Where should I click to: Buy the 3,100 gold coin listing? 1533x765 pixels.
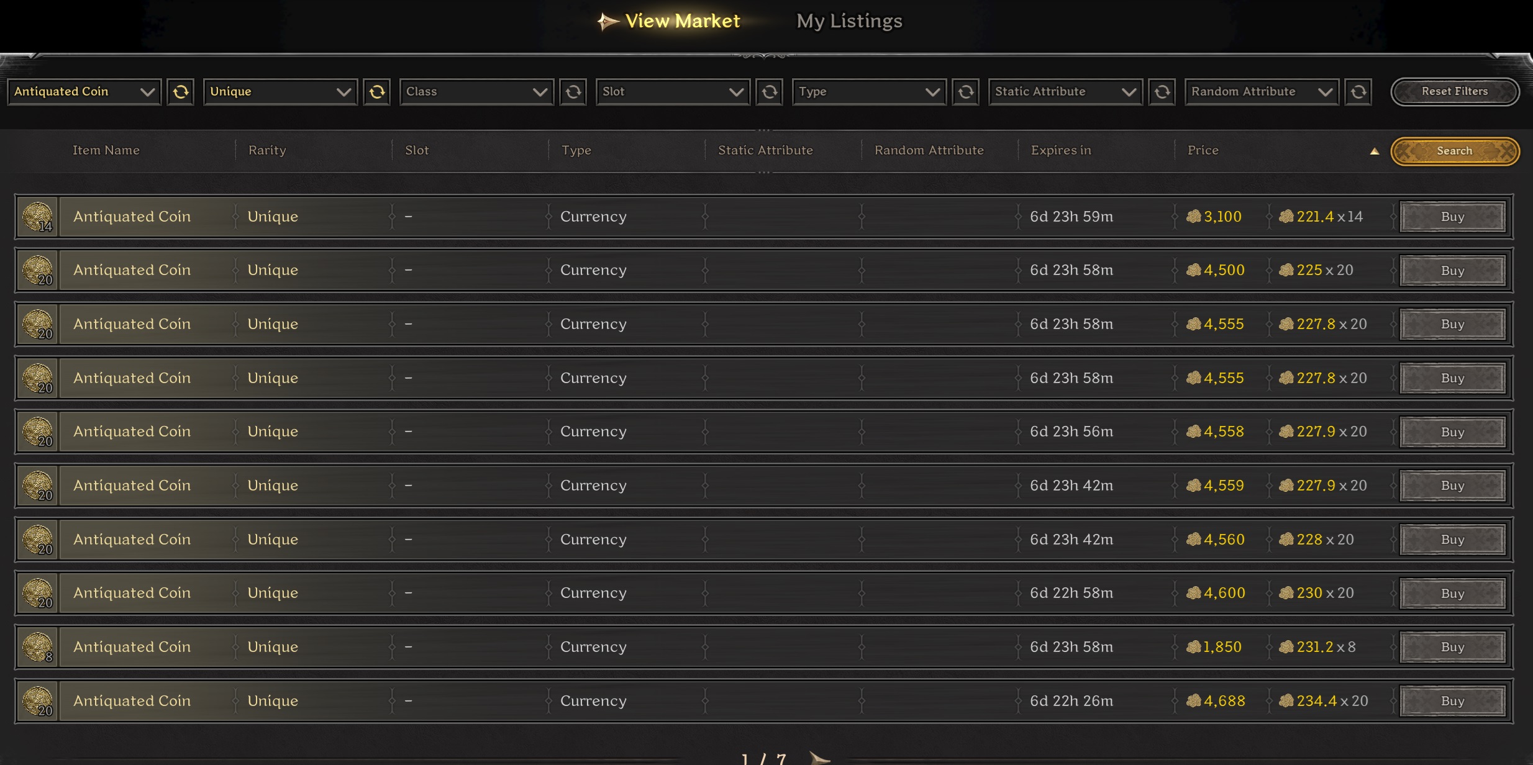coord(1452,217)
